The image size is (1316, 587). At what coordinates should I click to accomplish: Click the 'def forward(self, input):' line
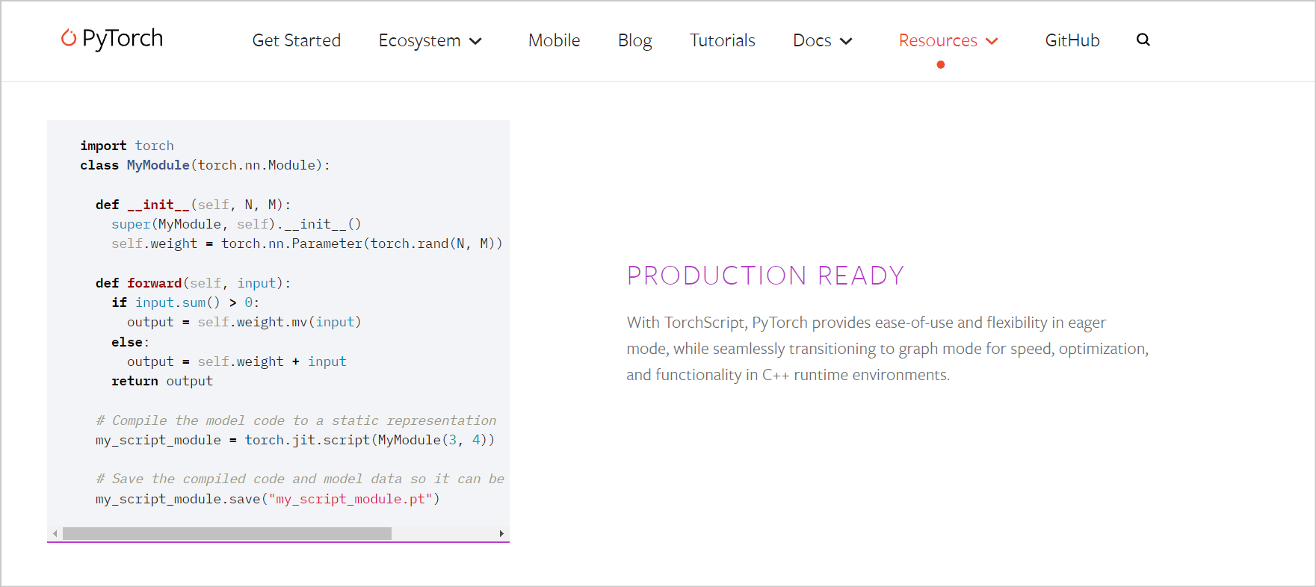[194, 283]
